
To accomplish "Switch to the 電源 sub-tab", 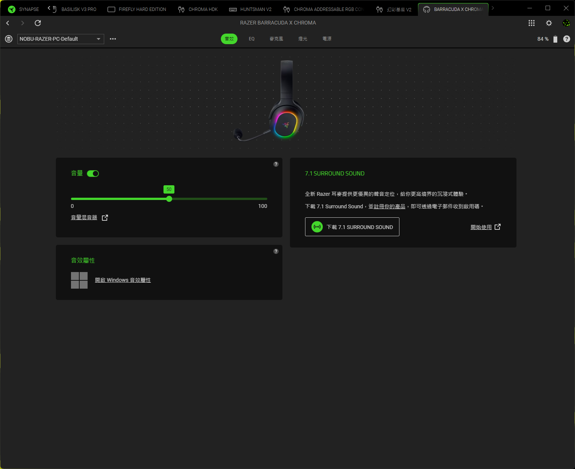I will 327,39.
